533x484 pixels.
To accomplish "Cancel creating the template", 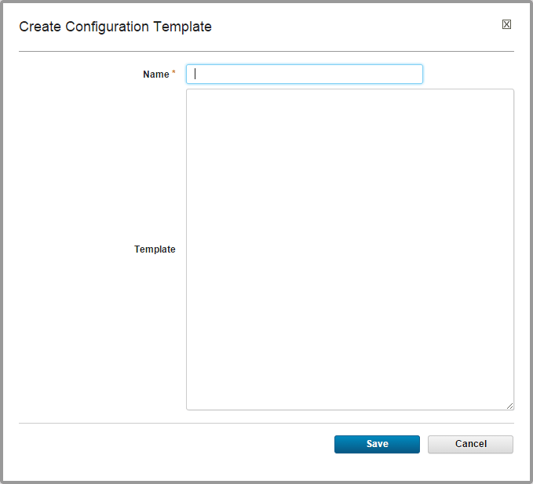I will point(470,444).
